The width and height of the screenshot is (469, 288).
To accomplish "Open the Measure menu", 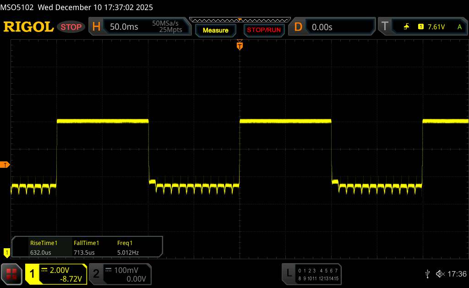I will pos(215,30).
